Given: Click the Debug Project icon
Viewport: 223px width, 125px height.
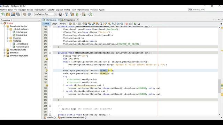Looking at the screenshot, I should point(84,14).
